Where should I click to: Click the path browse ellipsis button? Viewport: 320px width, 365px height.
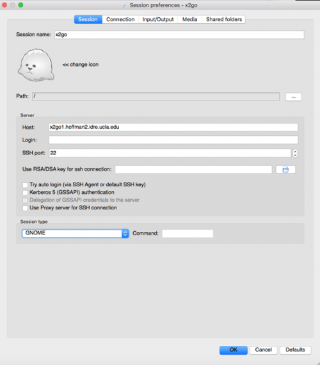coord(294,97)
